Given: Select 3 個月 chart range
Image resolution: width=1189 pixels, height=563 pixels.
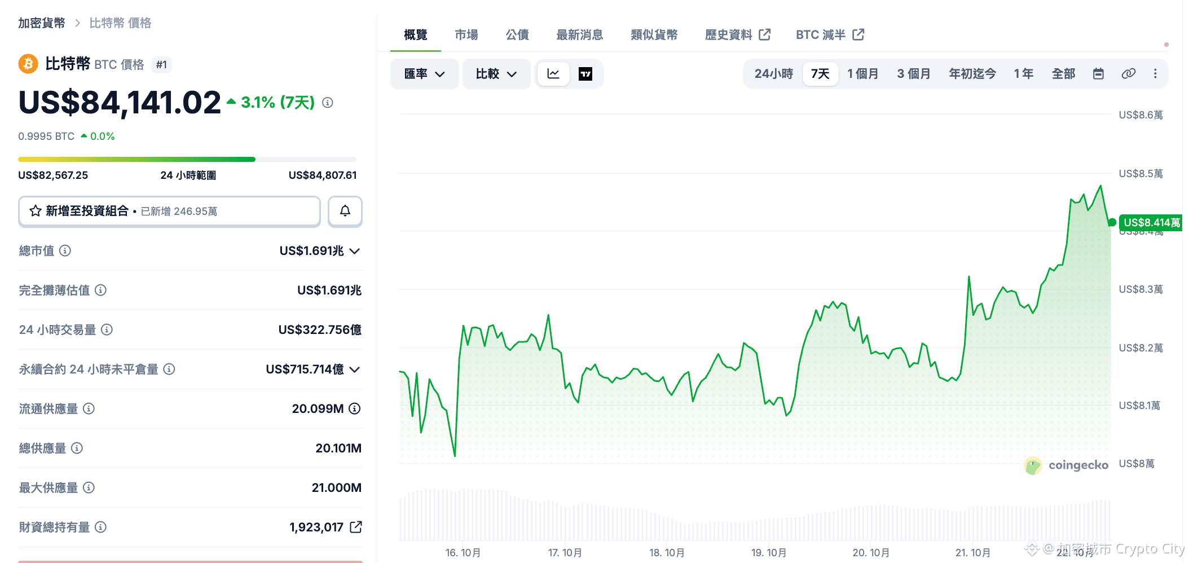Looking at the screenshot, I should click(x=914, y=74).
